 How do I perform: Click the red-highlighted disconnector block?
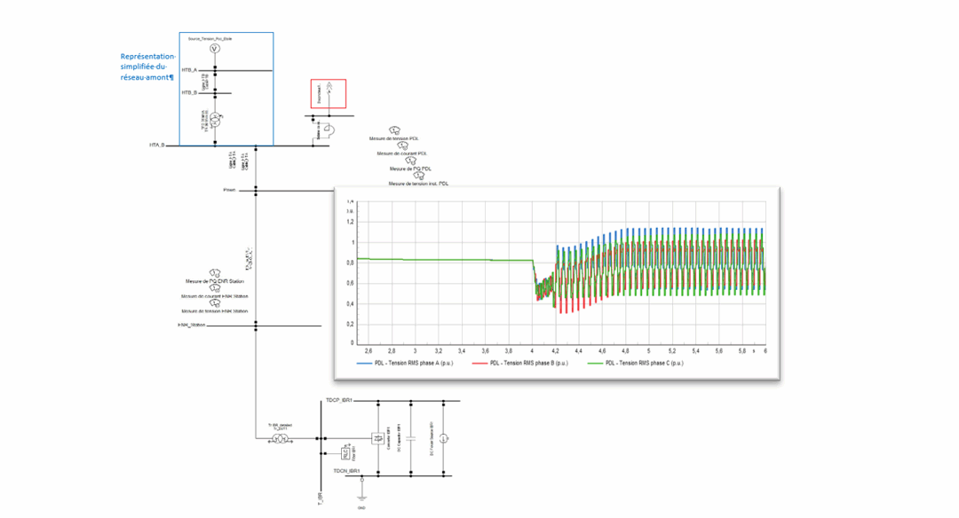coord(327,92)
